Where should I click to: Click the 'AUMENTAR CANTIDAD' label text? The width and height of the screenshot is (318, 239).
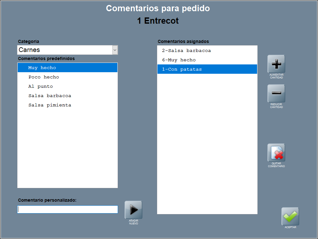[276, 76]
